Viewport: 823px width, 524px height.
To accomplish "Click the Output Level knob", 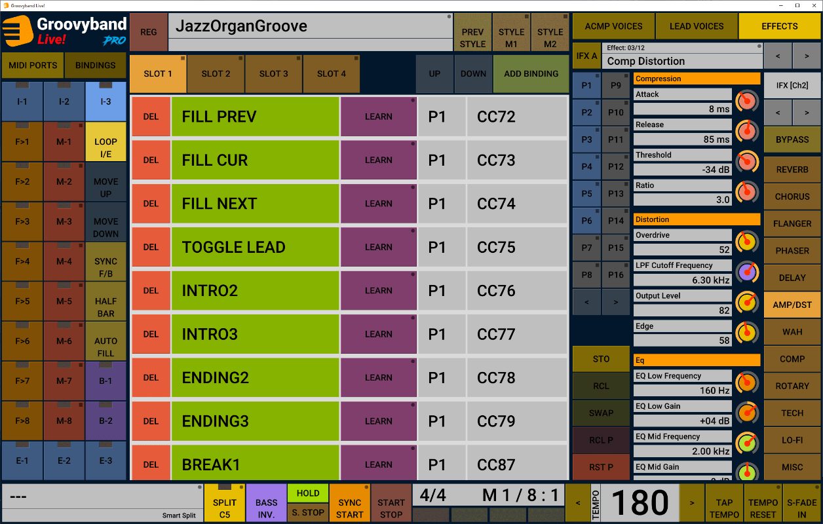I will [x=746, y=303].
